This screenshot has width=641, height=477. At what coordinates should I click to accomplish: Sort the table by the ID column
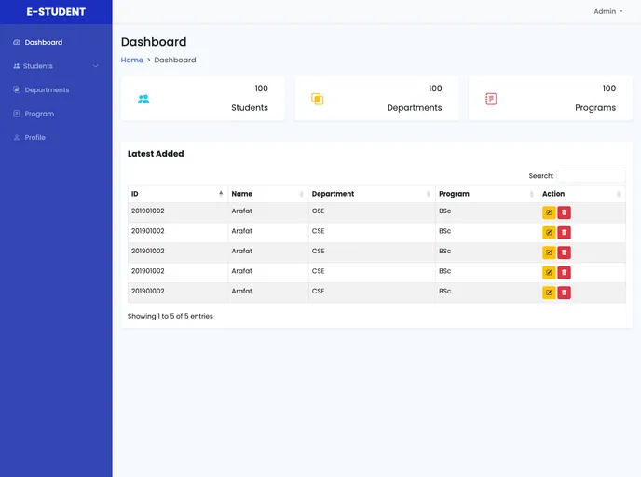177,194
